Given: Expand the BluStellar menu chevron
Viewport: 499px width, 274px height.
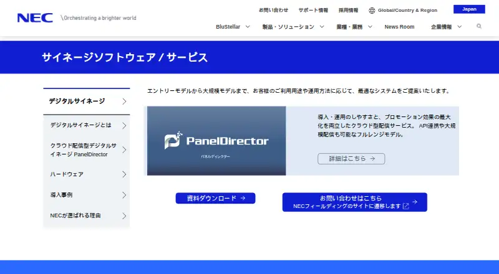Looking at the screenshot, I should click(x=248, y=27).
